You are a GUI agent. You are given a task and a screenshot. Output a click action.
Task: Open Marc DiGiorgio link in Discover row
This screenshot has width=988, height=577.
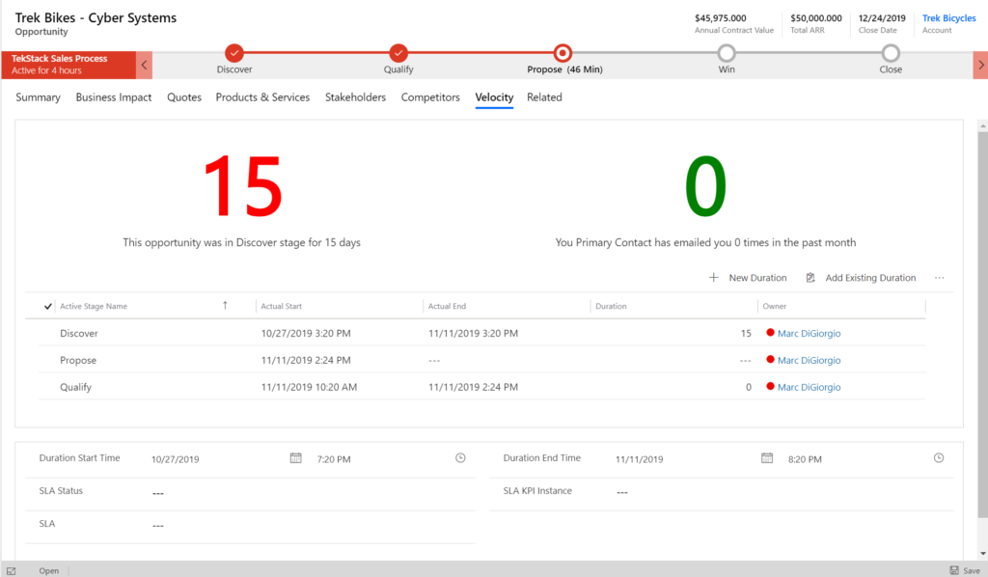pyautogui.click(x=810, y=333)
